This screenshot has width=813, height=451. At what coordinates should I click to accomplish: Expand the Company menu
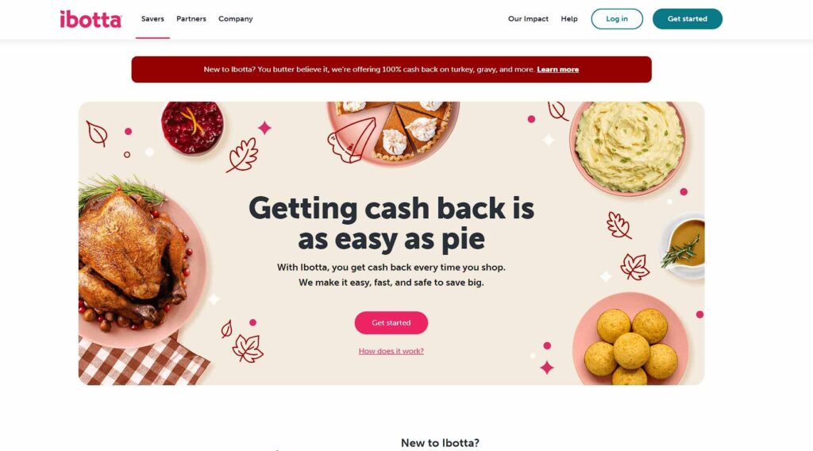click(235, 19)
